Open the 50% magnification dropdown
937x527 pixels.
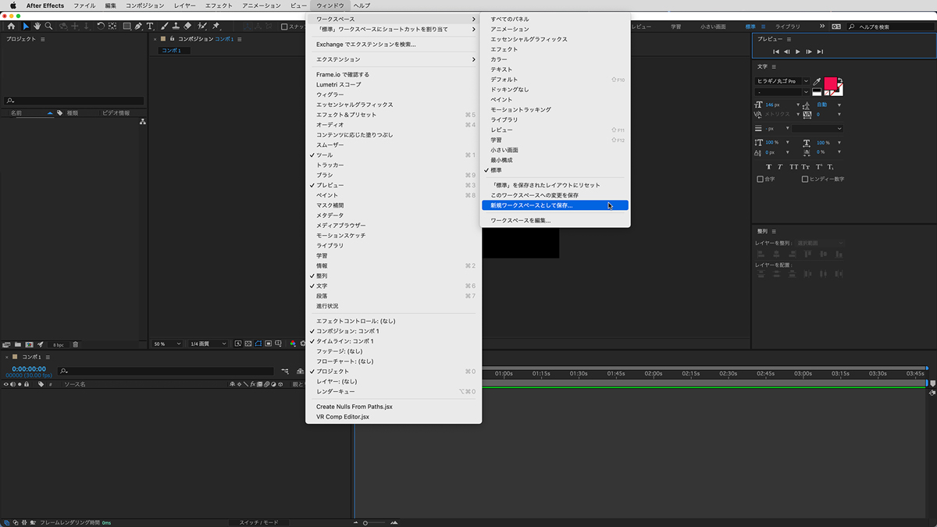click(167, 344)
